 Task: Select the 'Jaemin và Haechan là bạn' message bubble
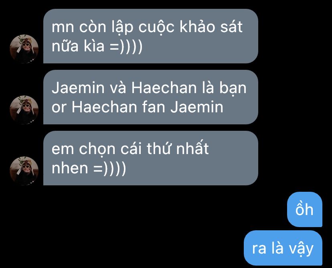(x=150, y=97)
